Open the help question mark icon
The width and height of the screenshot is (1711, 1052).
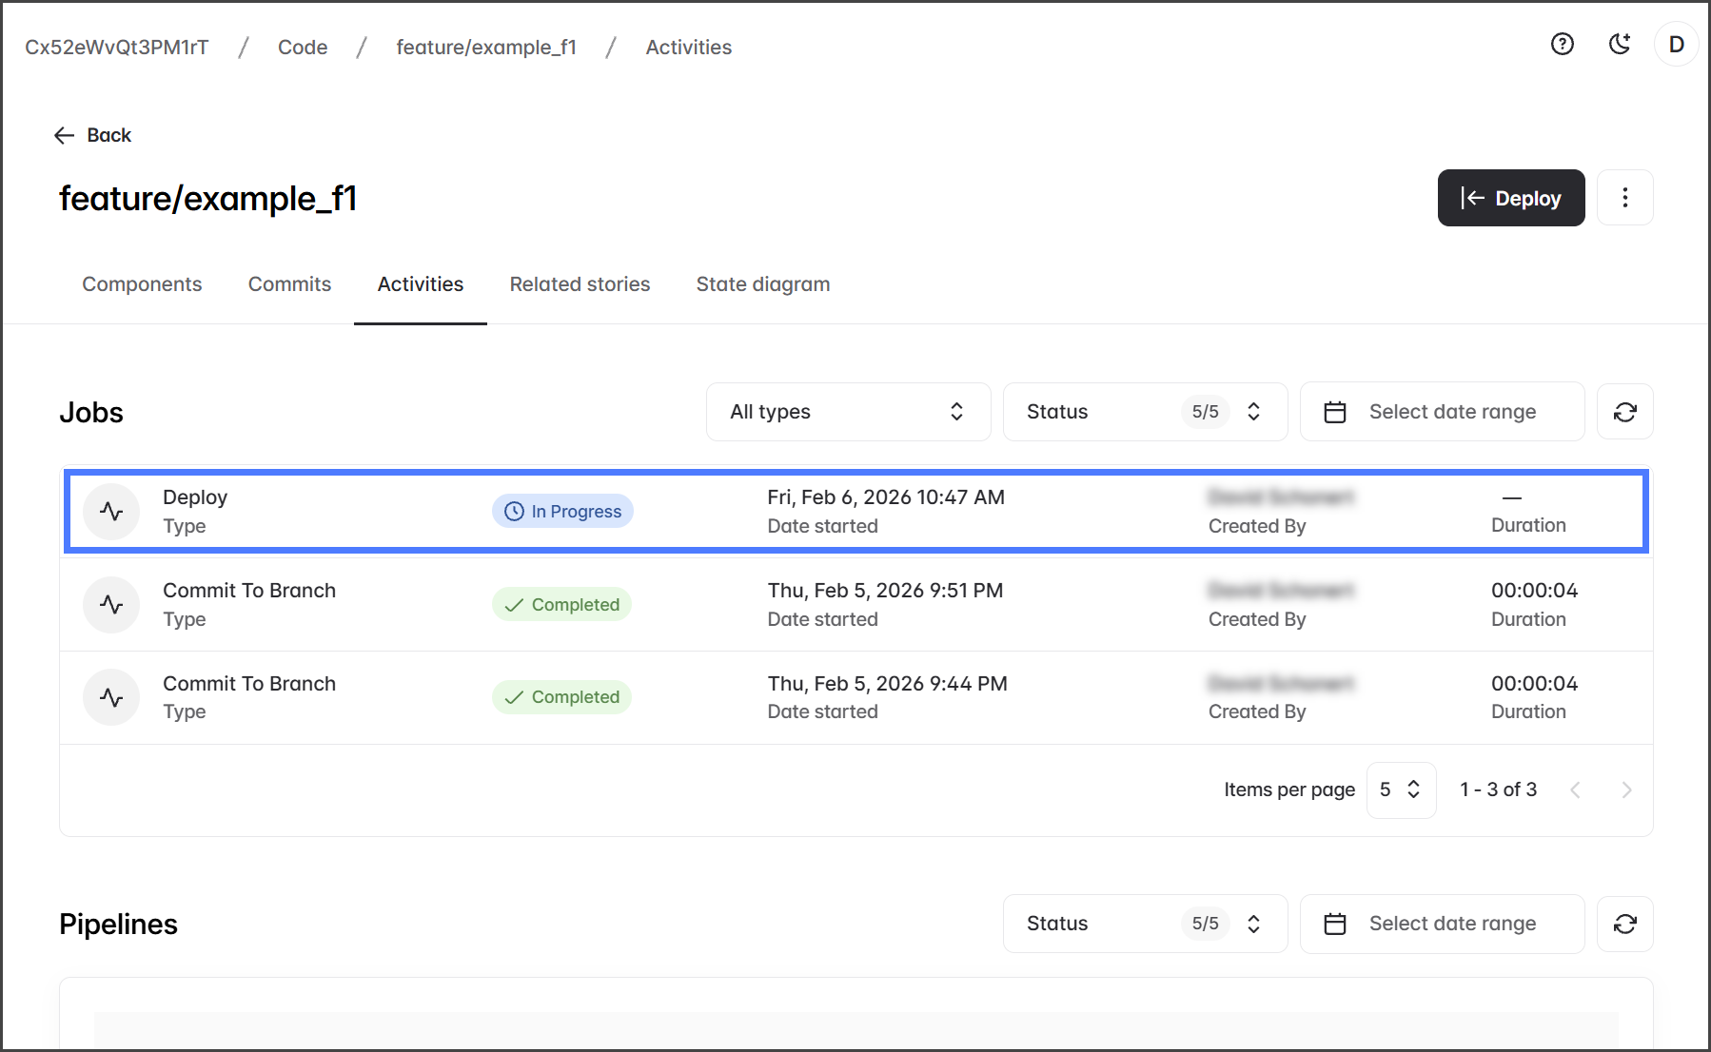coord(1562,44)
